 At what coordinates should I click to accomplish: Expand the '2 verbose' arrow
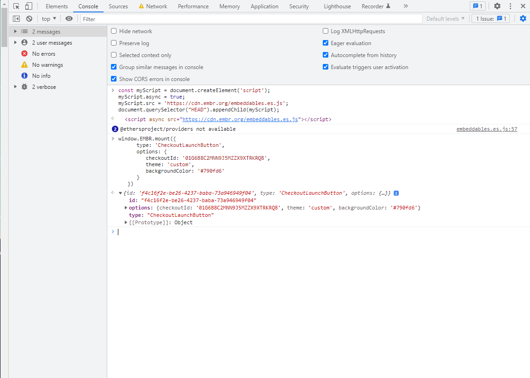coord(15,87)
